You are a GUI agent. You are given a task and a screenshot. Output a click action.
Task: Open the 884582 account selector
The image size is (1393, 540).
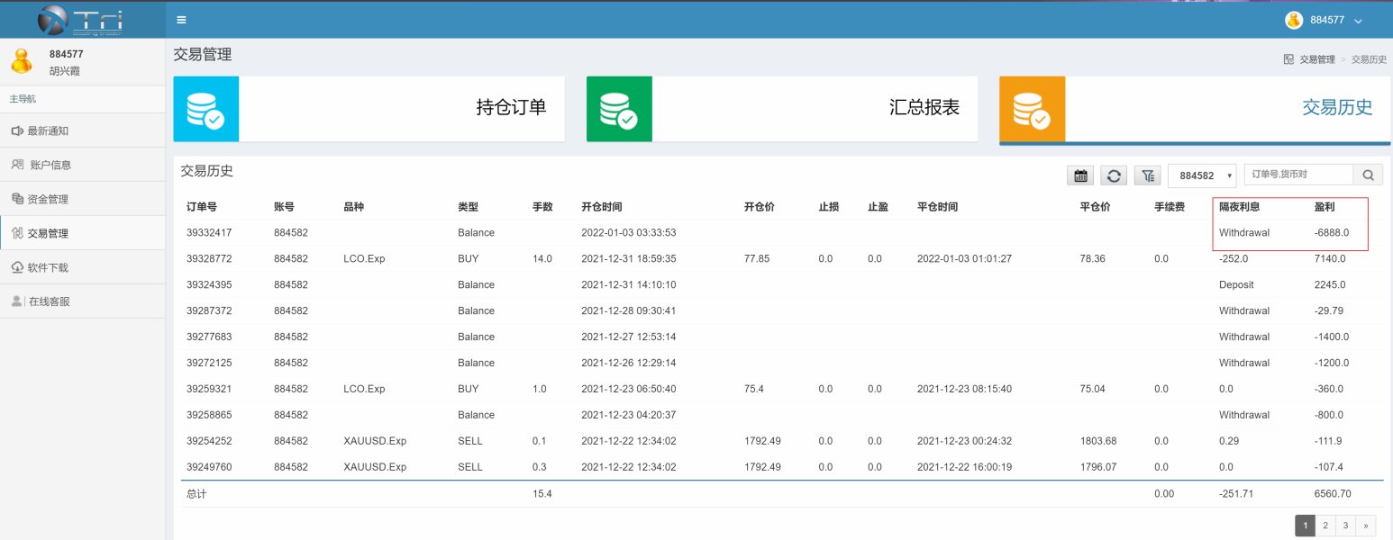coord(1202,175)
